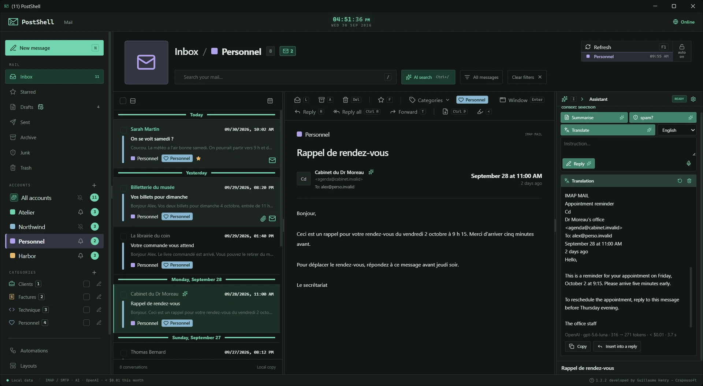This screenshot has height=386, width=703.
Task: Toggle auto refresh lock
Action: [682, 51]
